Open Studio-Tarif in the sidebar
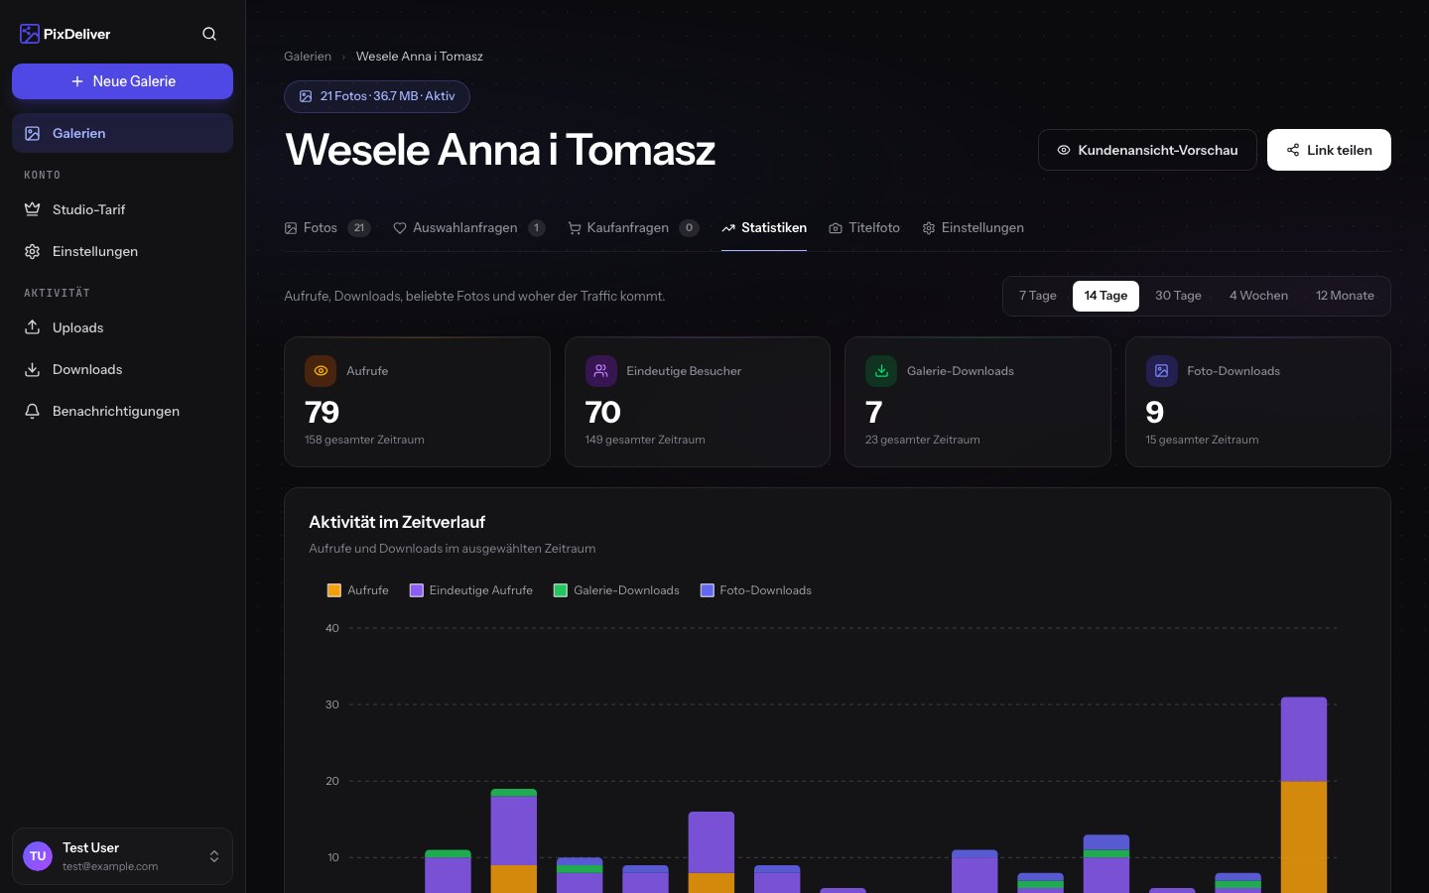The width and height of the screenshot is (1429, 893). click(x=122, y=209)
